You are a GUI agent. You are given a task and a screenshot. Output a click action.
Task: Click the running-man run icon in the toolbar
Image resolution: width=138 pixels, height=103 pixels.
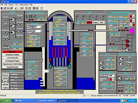click(x=16, y=8)
